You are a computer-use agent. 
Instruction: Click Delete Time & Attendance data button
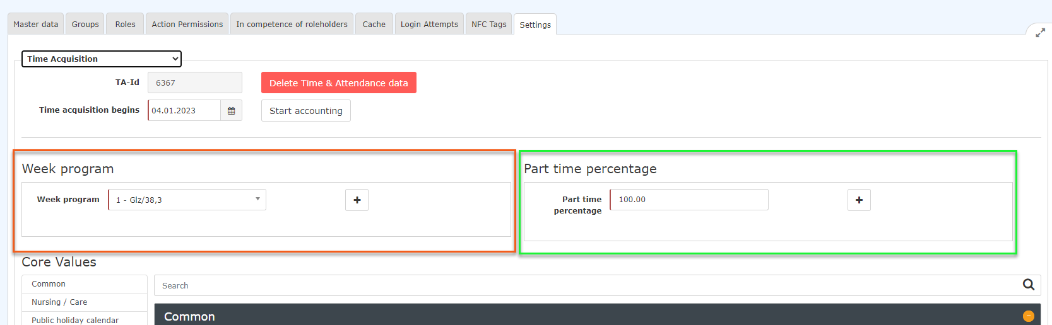point(339,83)
